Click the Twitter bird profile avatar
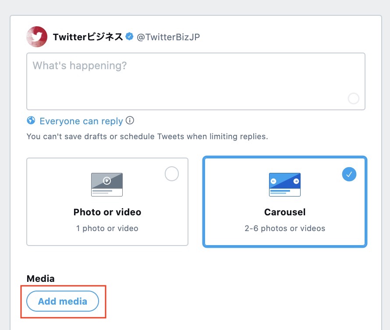The width and height of the screenshot is (390, 330). tap(37, 37)
